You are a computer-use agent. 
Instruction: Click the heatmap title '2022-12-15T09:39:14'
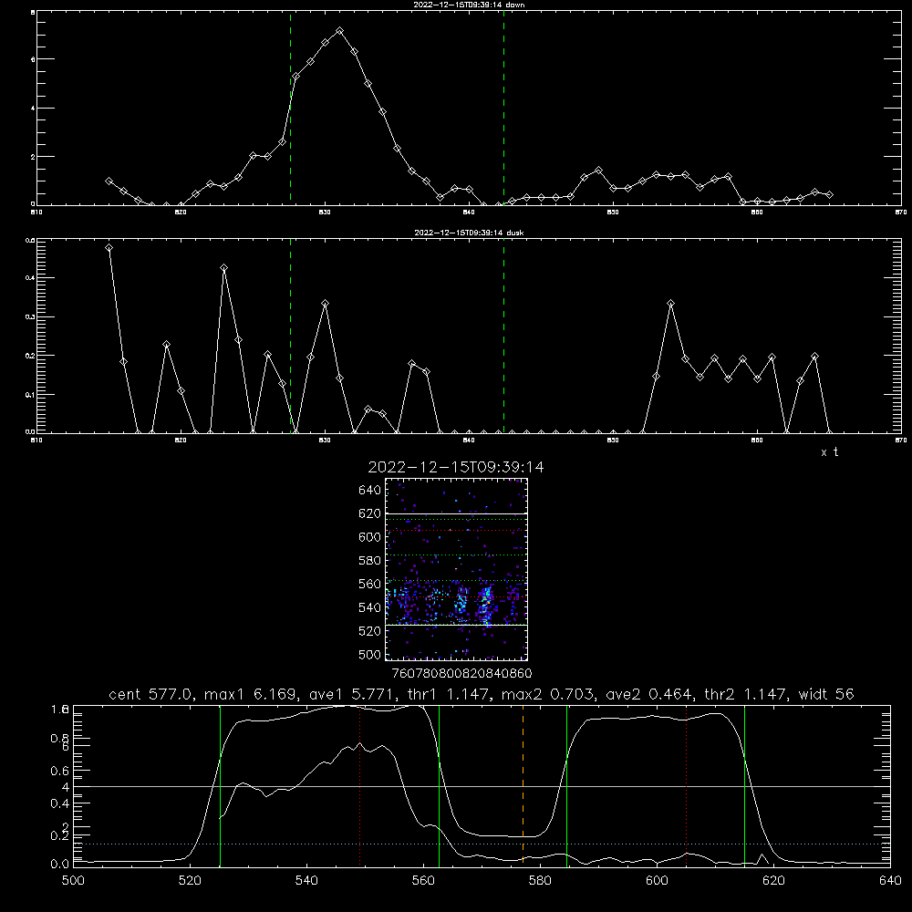[456, 467]
